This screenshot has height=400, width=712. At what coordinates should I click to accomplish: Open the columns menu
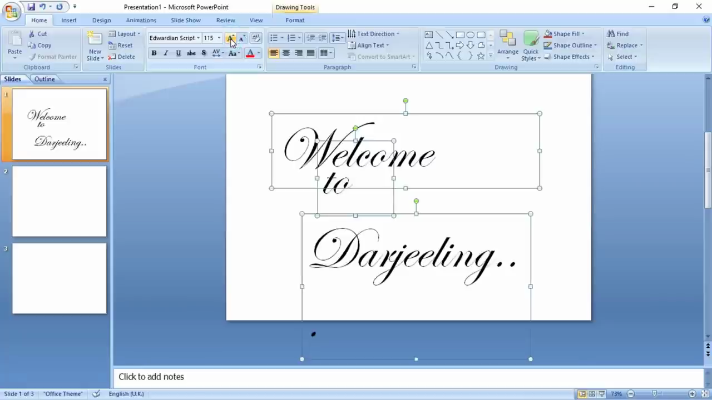point(326,53)
